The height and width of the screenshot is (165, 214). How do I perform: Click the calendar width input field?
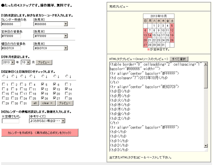point(10,121)
